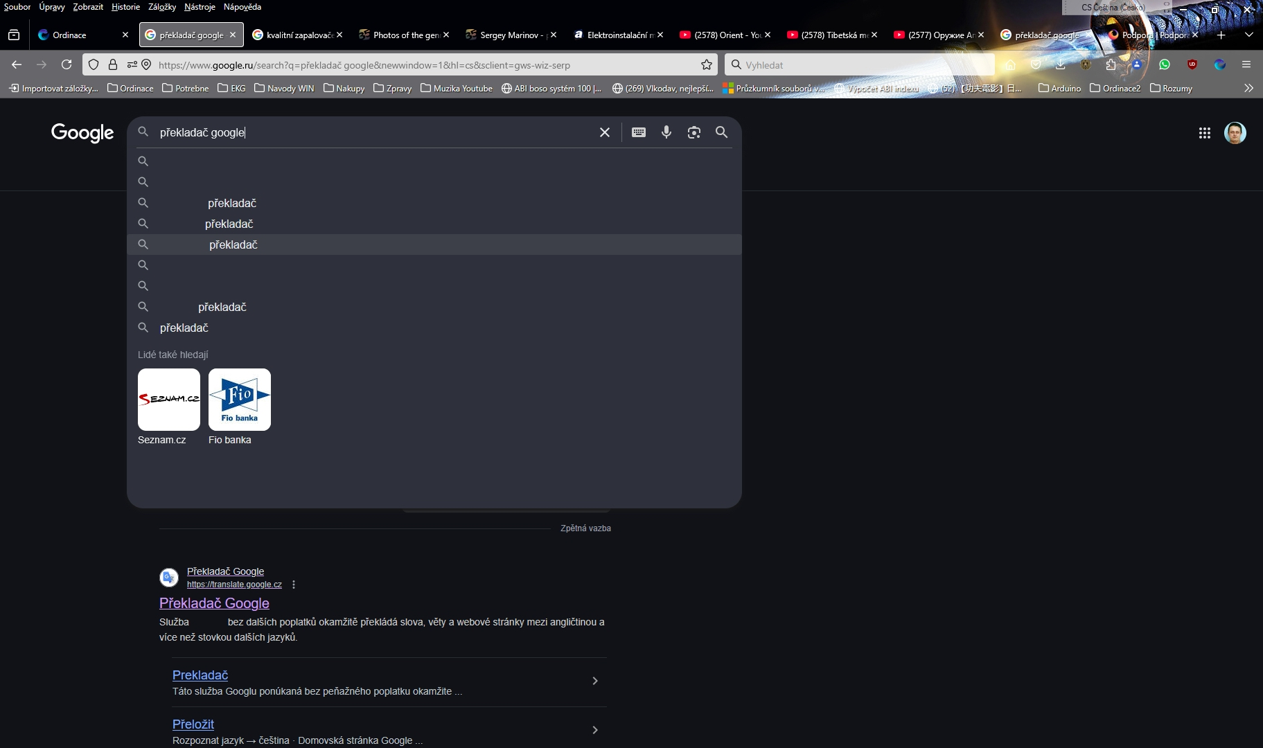Open the CS Čeština language indicator

(x=1113, y=8)
